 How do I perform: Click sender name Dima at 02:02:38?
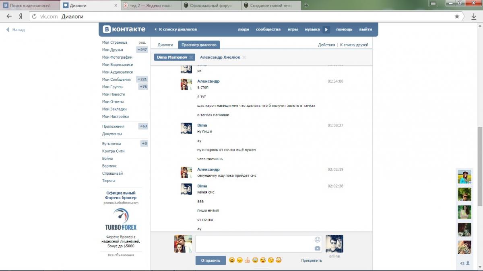point(202,186)
